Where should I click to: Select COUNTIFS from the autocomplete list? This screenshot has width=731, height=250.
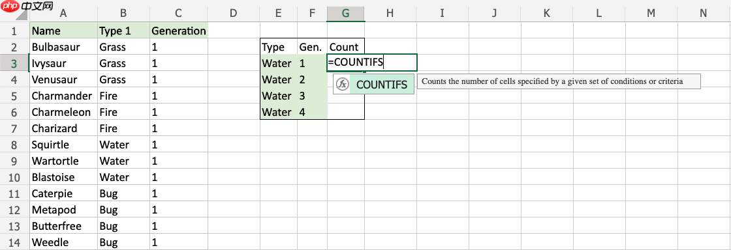tap(374, 84)
